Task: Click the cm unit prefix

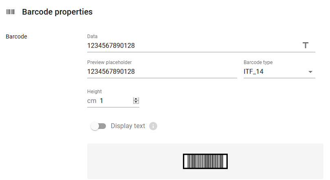Action: [92, 101]
